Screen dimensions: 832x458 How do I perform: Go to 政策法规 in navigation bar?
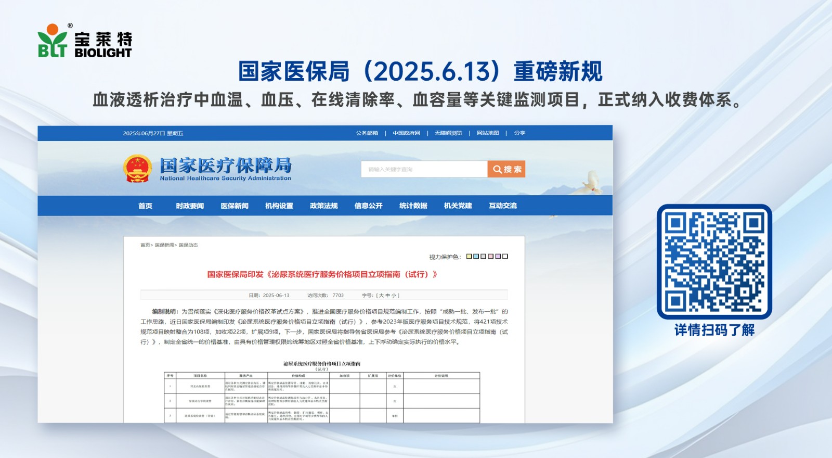(x=324, y=206)
